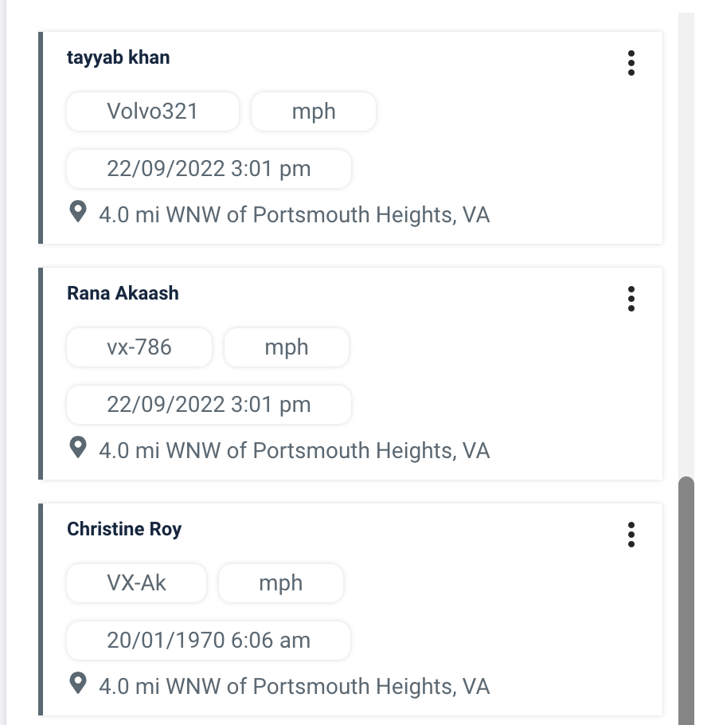Screen dimensions: 715x725
Task: Open driver tayyab khan's name
Action: pos(119,57)
